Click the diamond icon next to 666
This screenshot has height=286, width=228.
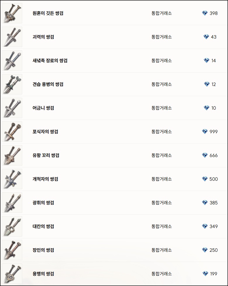pos(205,155)
